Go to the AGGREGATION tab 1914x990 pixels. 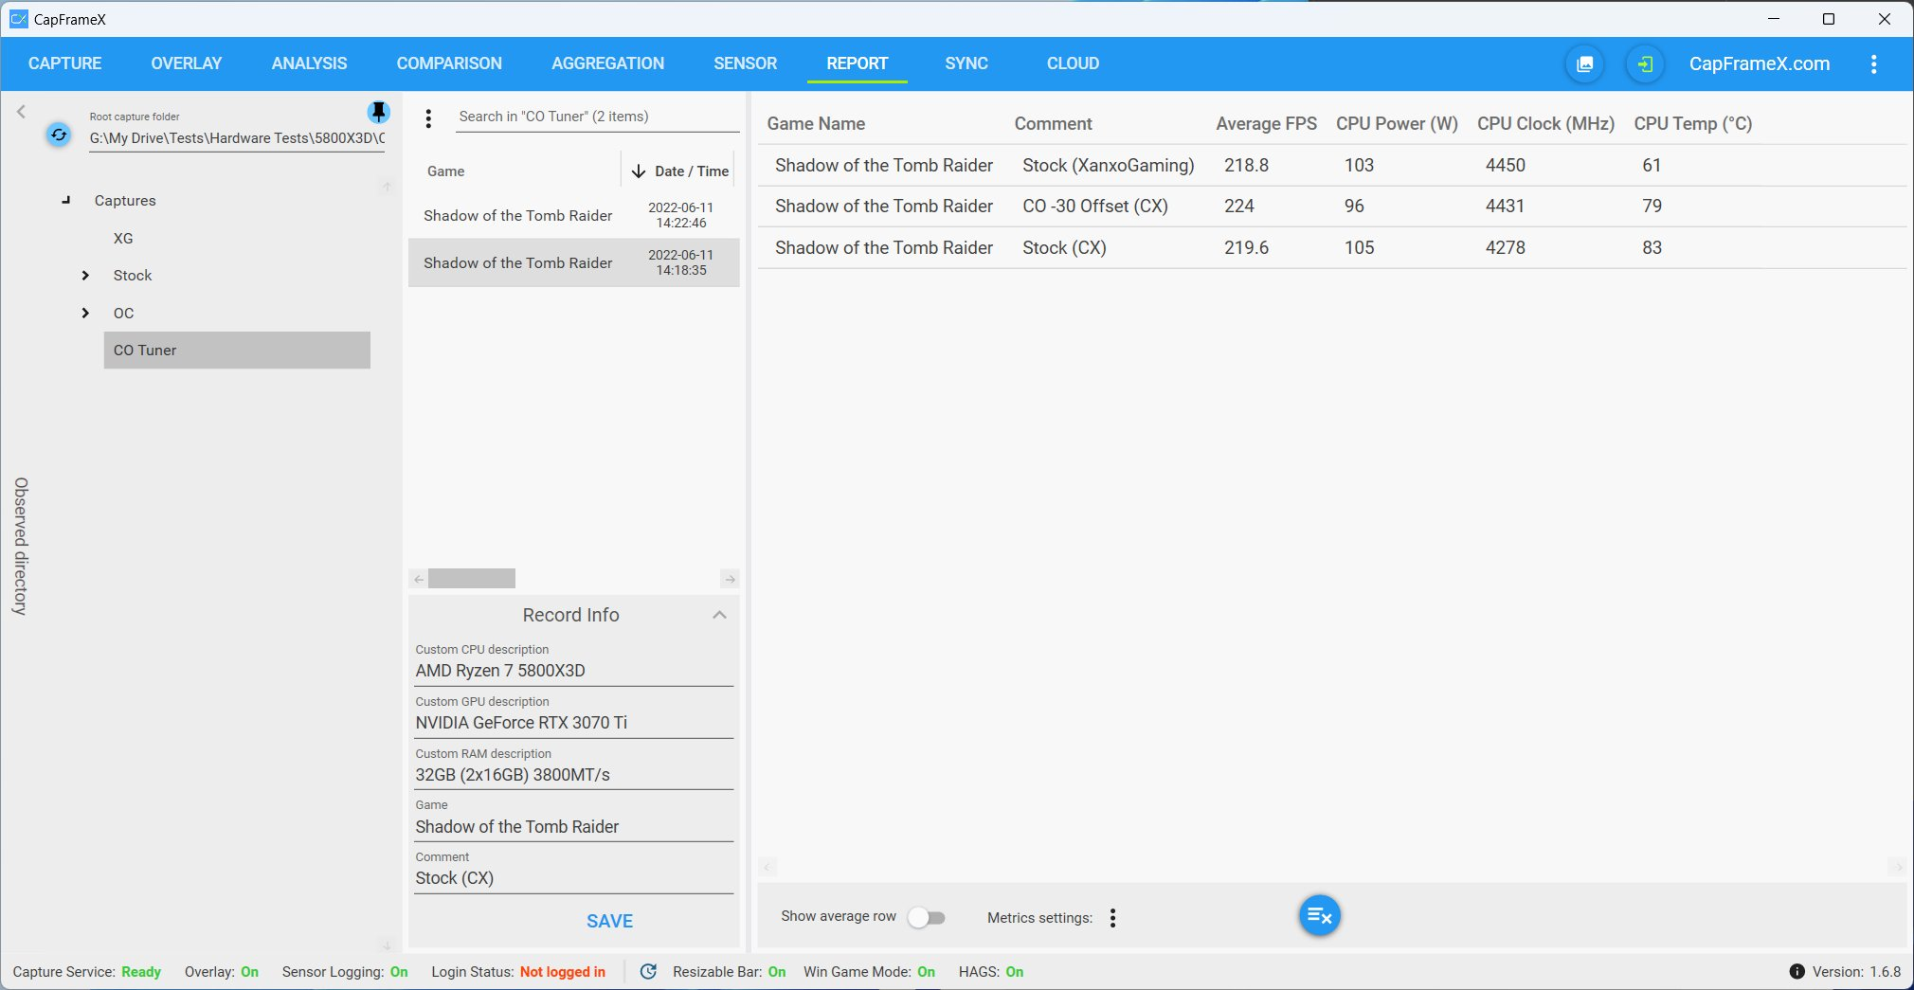click(x=607, y=63)
